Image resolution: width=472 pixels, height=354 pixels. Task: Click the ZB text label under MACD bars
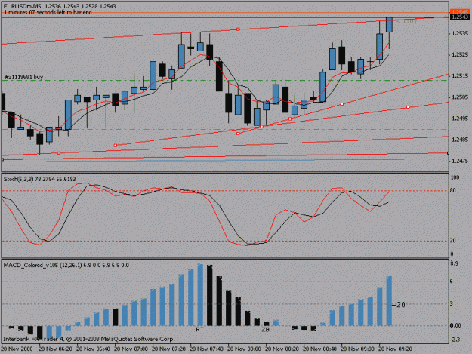(265, 330)
